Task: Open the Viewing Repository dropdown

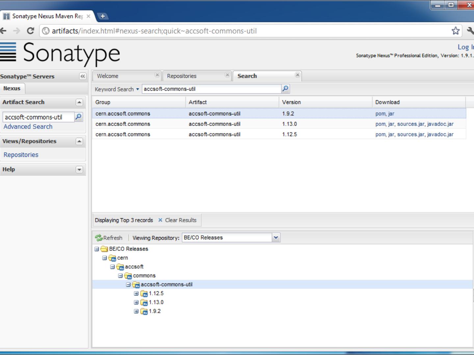Action: 276,238
